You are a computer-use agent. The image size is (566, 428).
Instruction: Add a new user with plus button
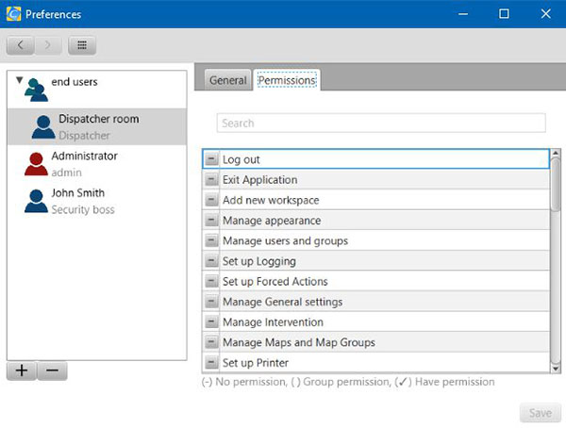pyautogui.click(x=22, y=370)
